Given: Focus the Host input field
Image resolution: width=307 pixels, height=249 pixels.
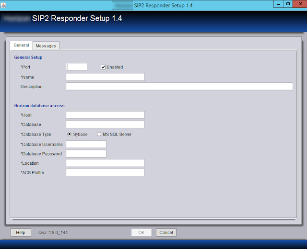Looking at the screenshot, I should tap(106, 115).
